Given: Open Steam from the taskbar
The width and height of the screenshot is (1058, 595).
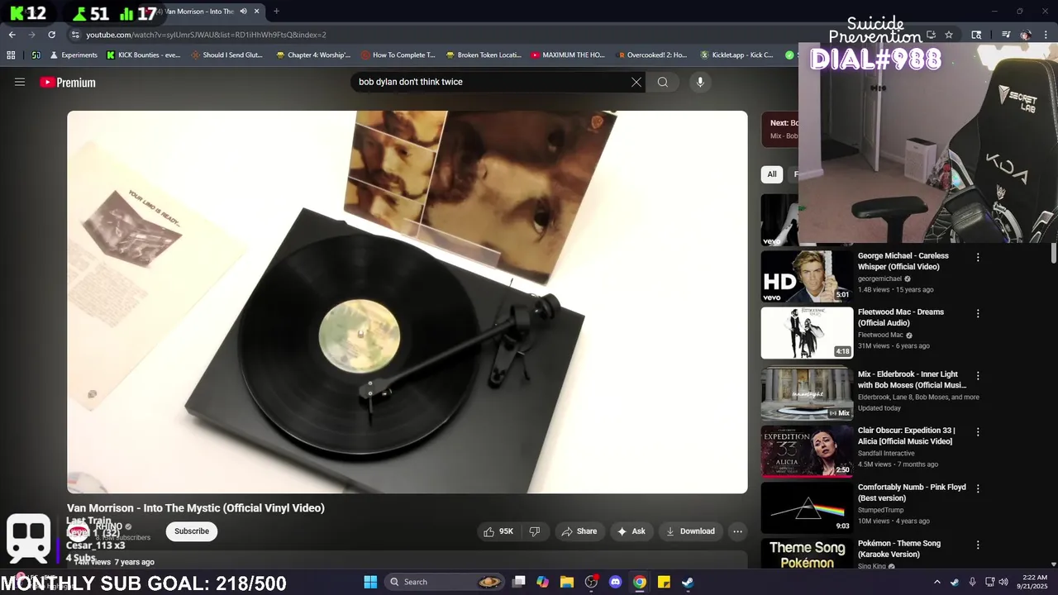Looking at the screenshot, I should click(x=688, y=582).
